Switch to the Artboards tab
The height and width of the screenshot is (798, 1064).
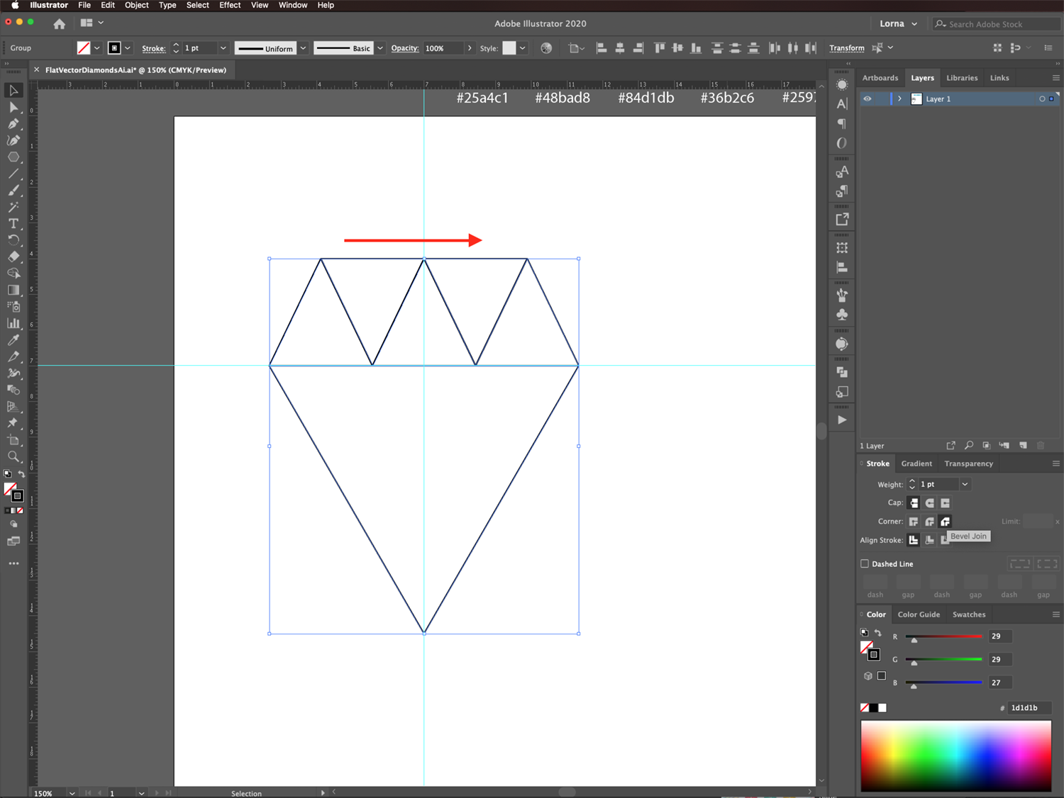click(x=880, y=78)
